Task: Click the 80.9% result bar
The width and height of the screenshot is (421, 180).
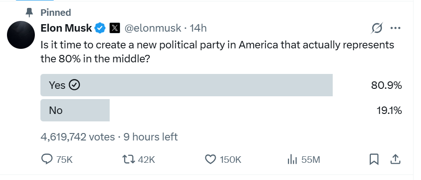Action: pyautogui.click(x=187, y=85)
